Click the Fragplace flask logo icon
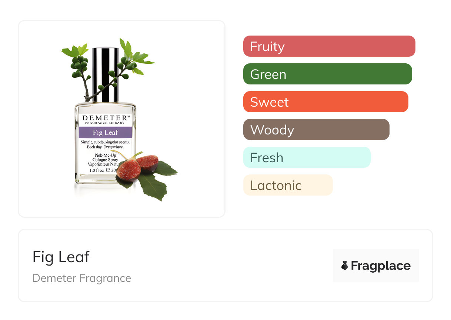This screenshot has width=451, height=320. click(x=345, y=266)
